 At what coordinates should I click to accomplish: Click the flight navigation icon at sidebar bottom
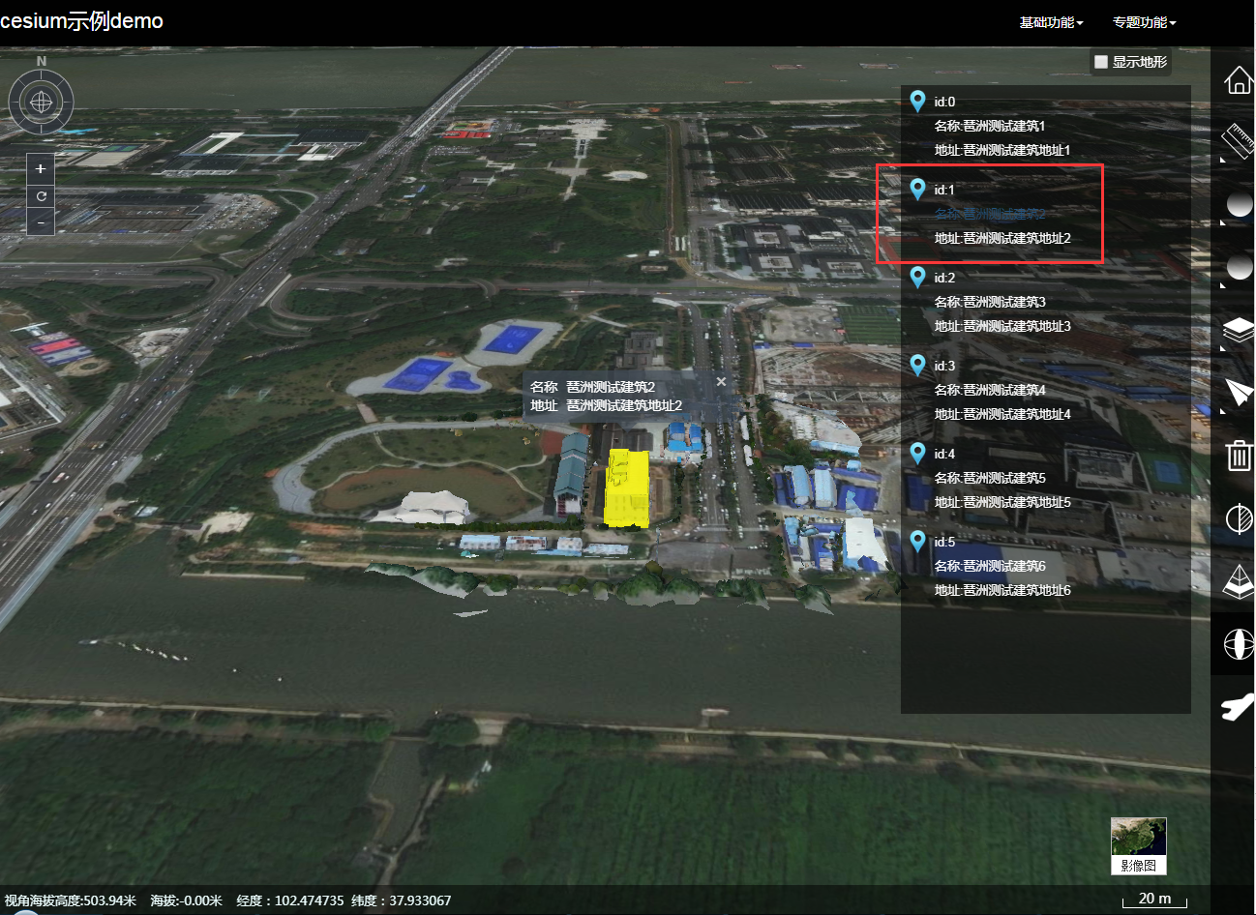[1240, 708]
